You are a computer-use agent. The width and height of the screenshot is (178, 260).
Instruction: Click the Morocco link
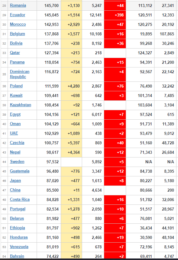tap(18, 24)
